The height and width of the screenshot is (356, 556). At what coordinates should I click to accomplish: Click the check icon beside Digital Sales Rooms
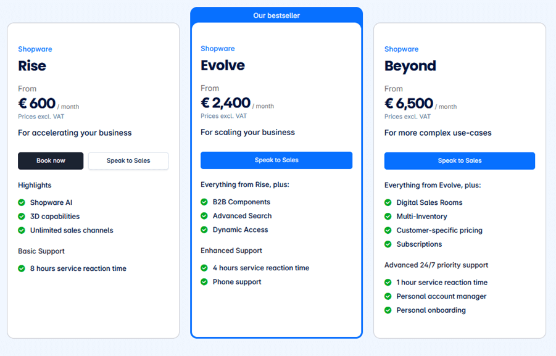[388, 202]
